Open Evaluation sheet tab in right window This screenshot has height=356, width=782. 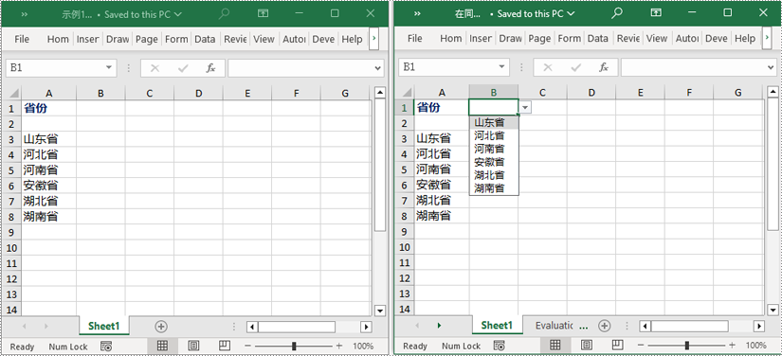point(554,326)
